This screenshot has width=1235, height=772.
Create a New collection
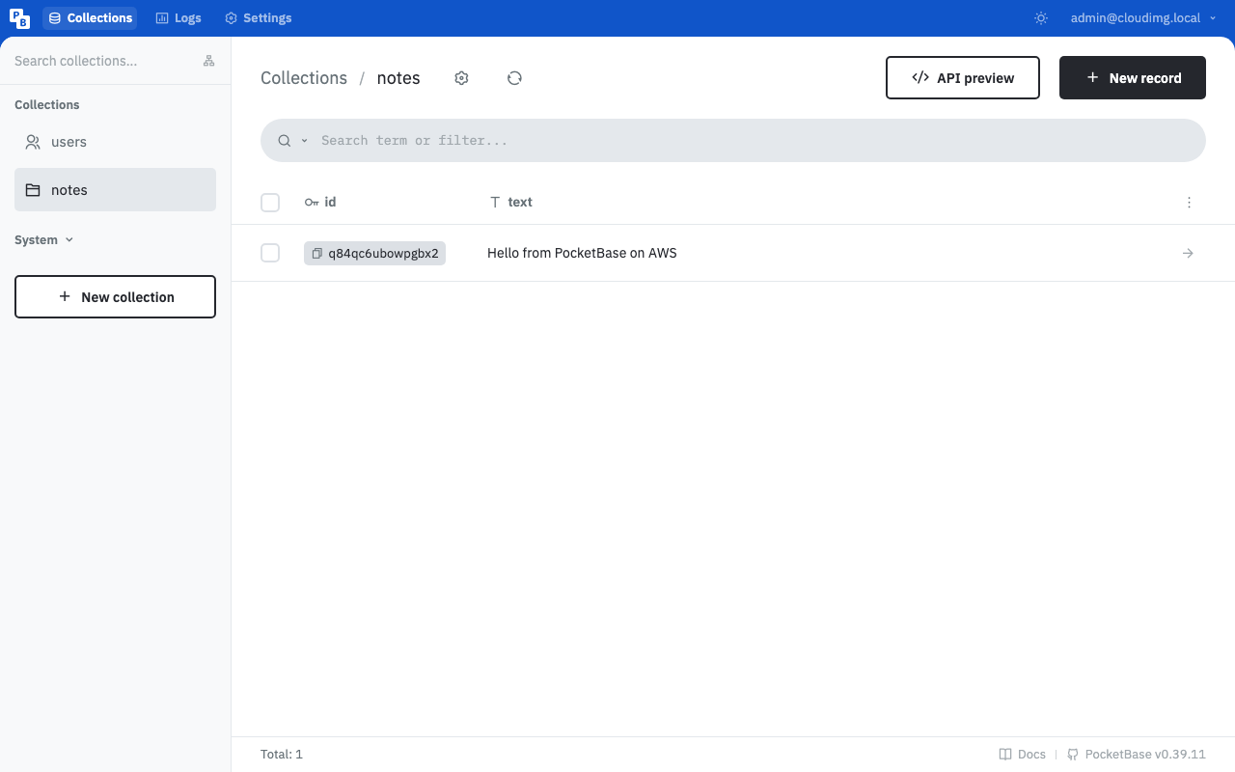115,297
